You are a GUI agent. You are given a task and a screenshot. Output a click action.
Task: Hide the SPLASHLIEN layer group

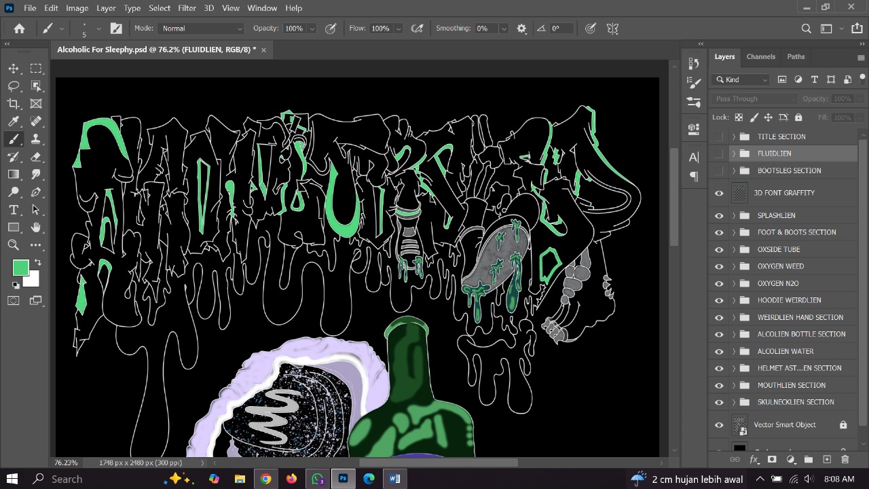(x=719, y=215)
